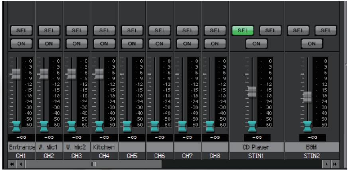
Task: Click the empty name field above CH6
Action: coord(159,147)
